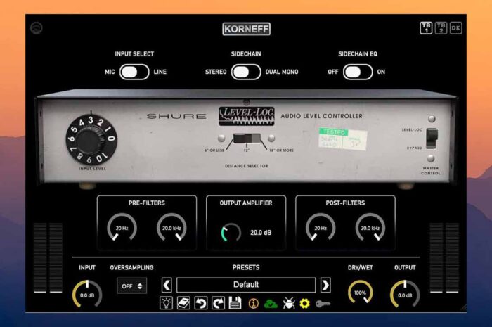
Task: Click the Level-Loc logo plate
Action: pos(247,116)
